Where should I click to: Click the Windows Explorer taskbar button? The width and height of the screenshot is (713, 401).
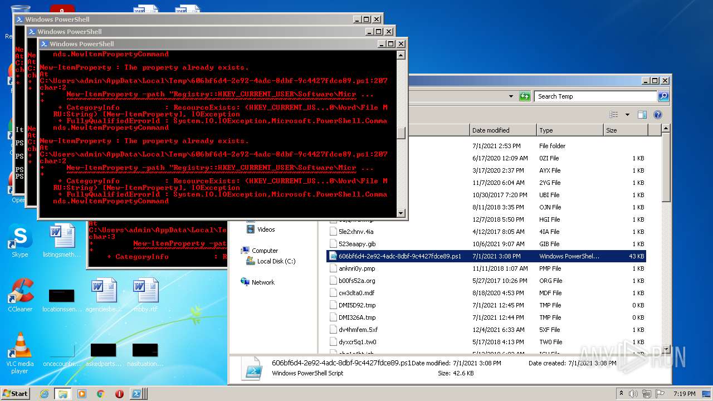[x=62, y=394]
